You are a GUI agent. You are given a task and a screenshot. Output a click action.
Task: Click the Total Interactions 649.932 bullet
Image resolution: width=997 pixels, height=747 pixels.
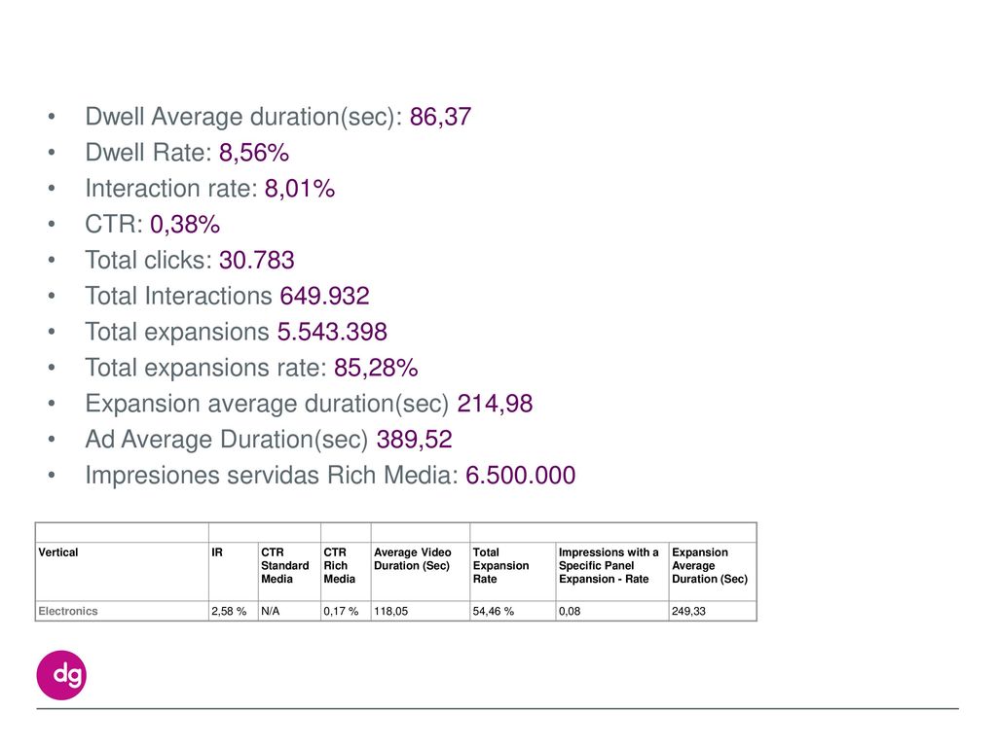coord(227,296)
